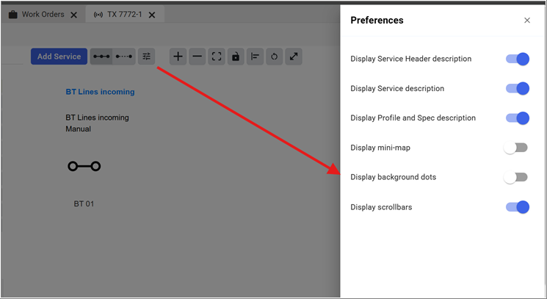Click the broadcast icon on TX 7772-1 tab

pyautogui.click(x=98, y=15)
